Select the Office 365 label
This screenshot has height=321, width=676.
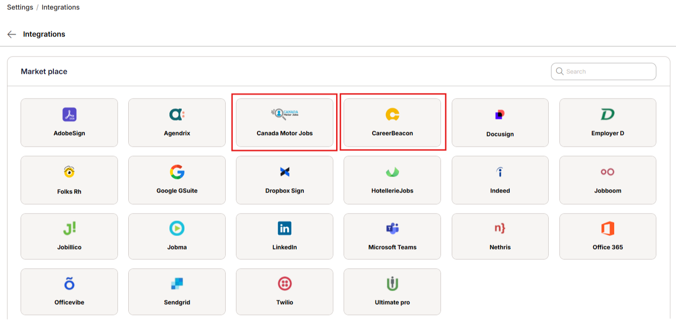pos(608,247)
